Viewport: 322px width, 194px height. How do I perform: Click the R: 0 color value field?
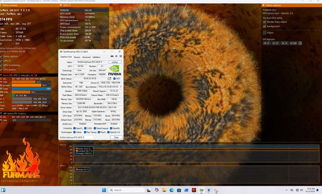pos(267,43)
